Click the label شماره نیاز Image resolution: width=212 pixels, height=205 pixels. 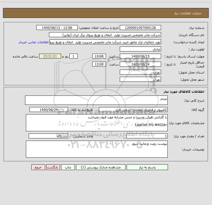point(197,28)
